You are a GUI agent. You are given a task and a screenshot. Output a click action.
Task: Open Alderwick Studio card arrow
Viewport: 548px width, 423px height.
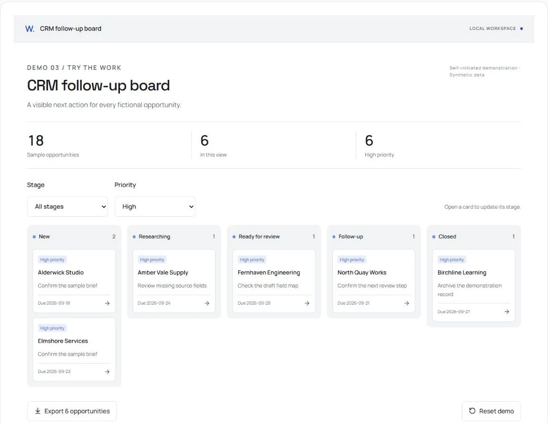click(x=108, y=303)
